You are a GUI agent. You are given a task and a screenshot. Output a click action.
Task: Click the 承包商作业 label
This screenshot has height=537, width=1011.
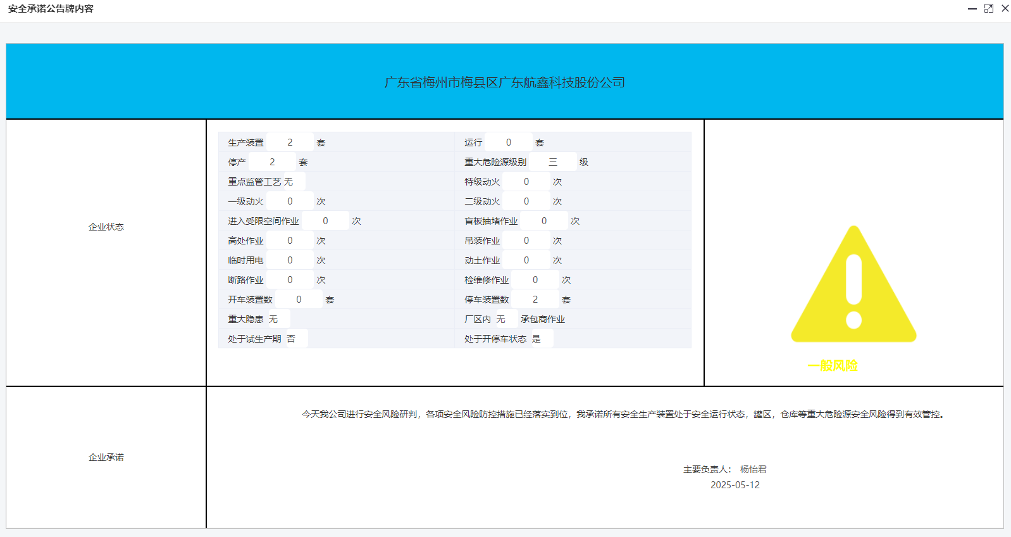543,319
